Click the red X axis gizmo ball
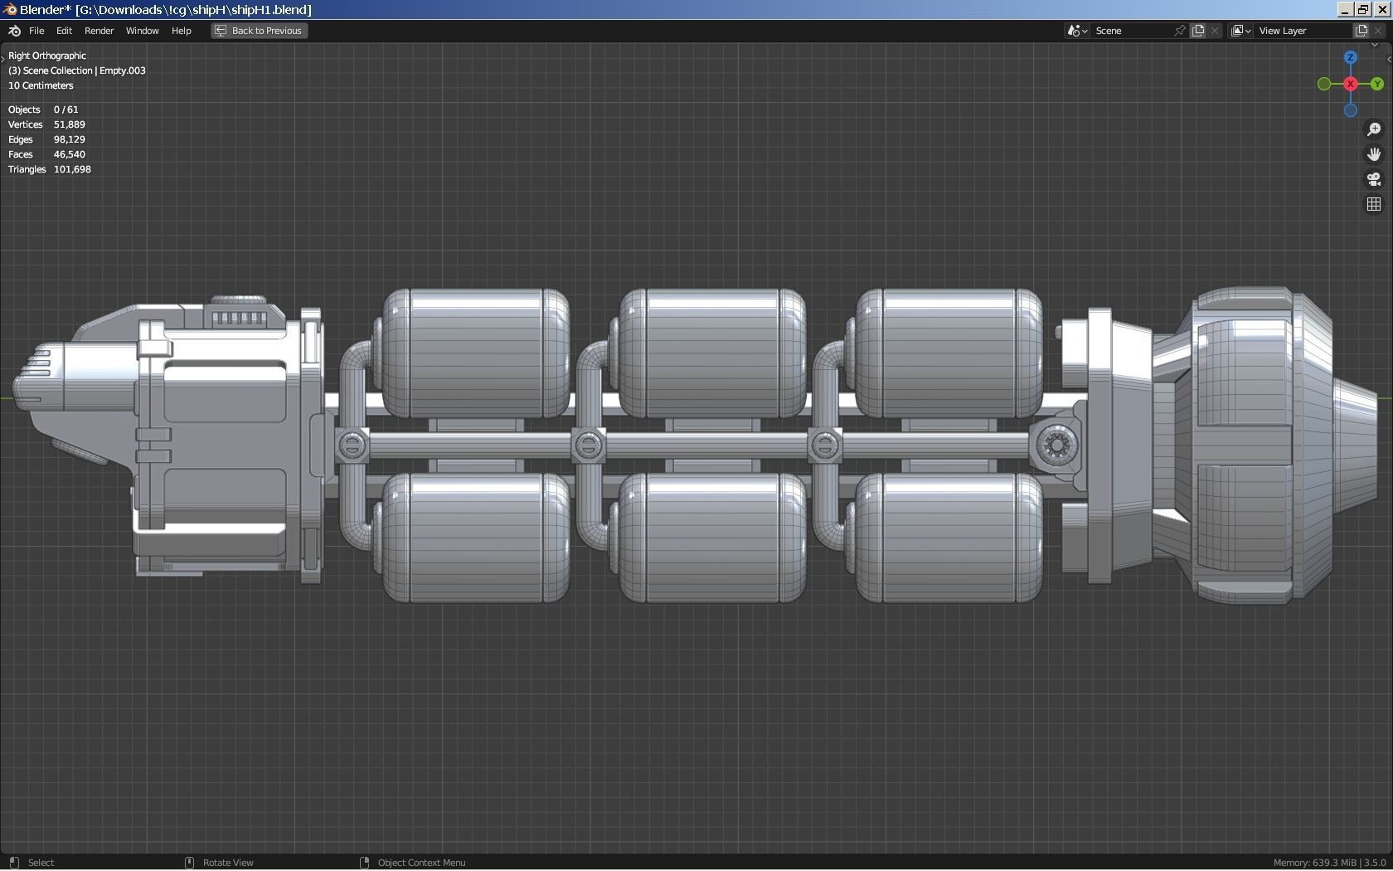Viewport: 1393px width, 871px height. click(1350, 84)
